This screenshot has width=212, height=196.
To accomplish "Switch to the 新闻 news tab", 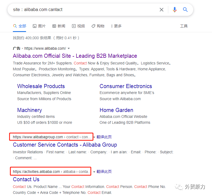I will tap(59, 26).
